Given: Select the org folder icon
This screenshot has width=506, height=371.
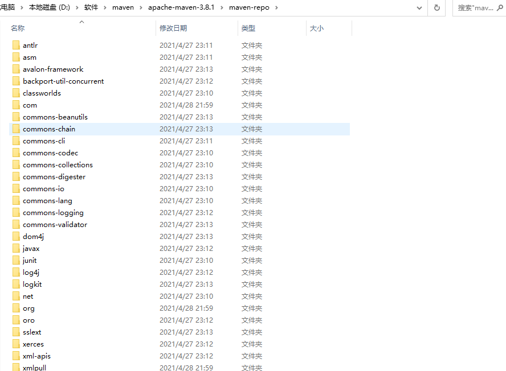Looking at the screenshot, I should click(16, 308).
